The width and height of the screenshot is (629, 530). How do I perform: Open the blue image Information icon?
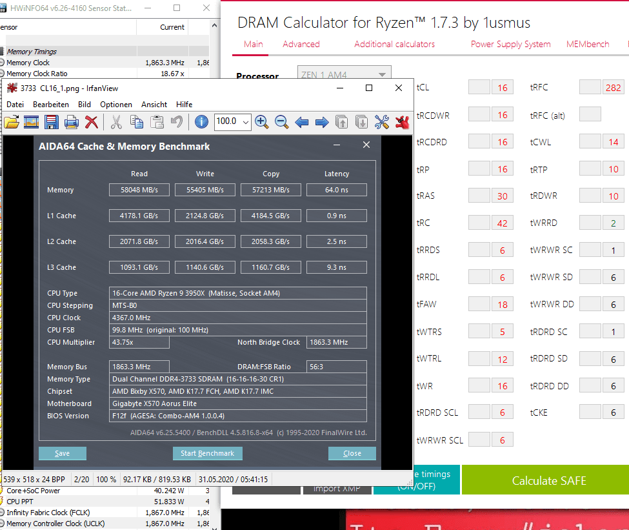[x=201, y=121]
